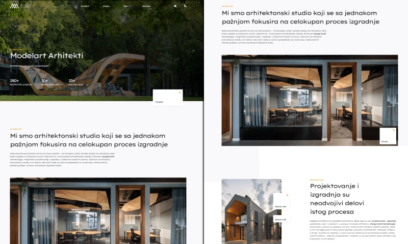Click the hero tagline under Modelart Arhitekti
Screen dimensions: 408x244
[x=29, y=66]
